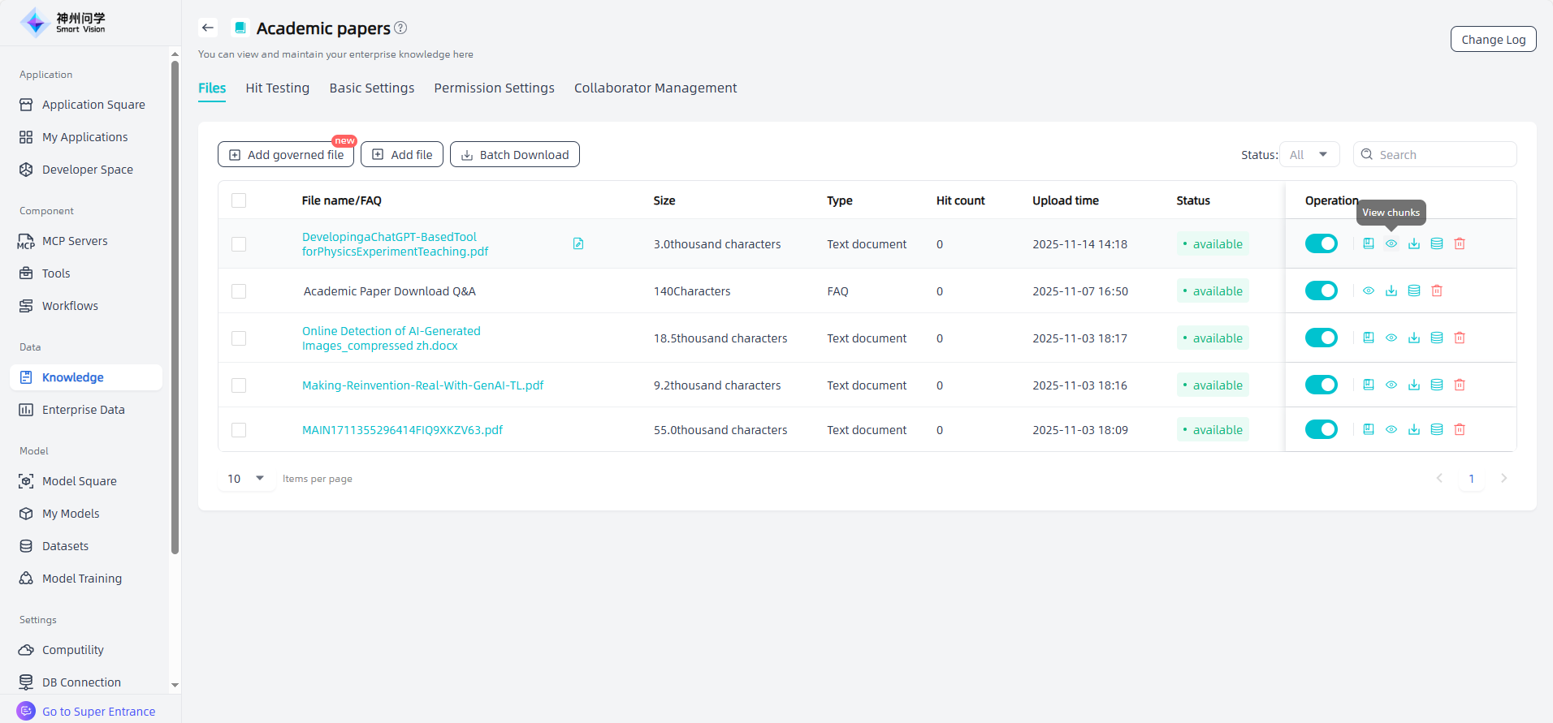This screenshot has height=723, width=1553.
Task: Expand the items per page dropdown
Action: [247, 479]
